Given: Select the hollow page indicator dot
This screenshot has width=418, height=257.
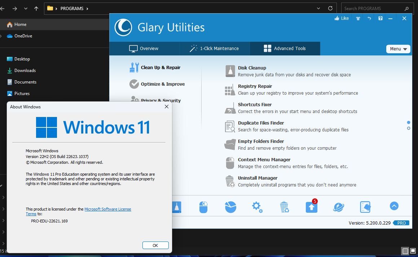Looking at the screenshot, I should tap(409, 128).
